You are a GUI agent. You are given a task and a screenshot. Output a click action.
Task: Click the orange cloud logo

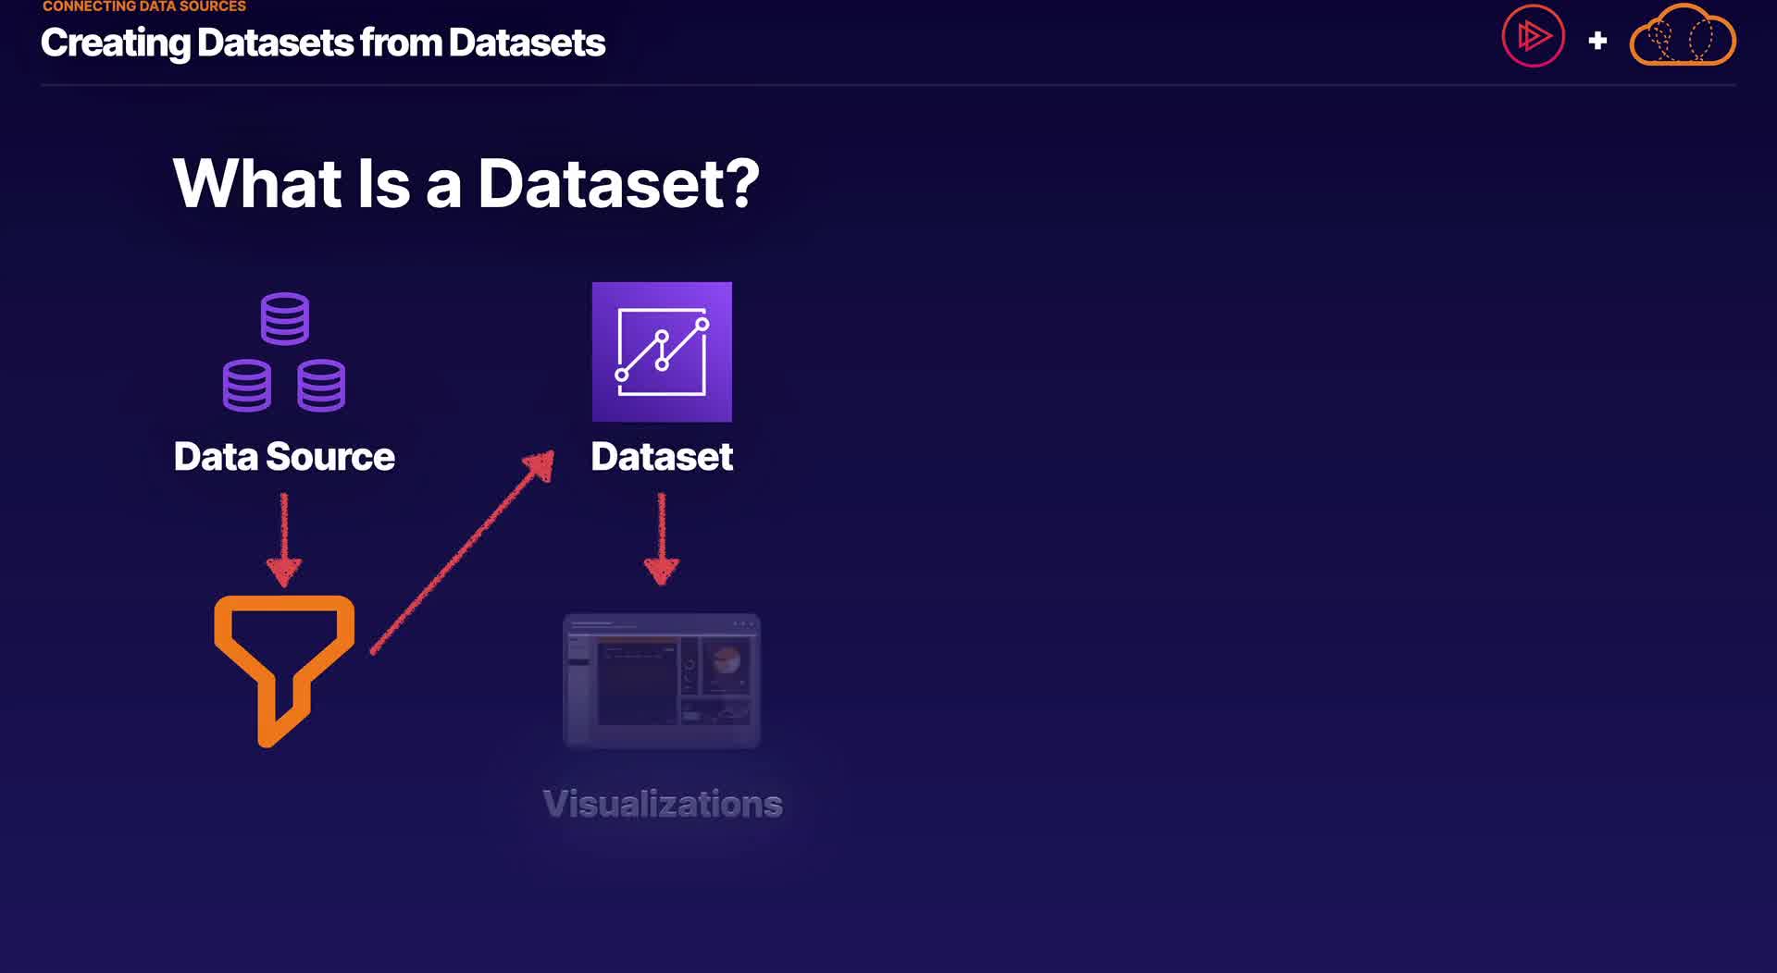point(1683,37)
